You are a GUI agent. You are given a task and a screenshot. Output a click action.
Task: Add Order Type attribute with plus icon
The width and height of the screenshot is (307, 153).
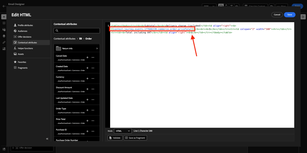point(87,110)
